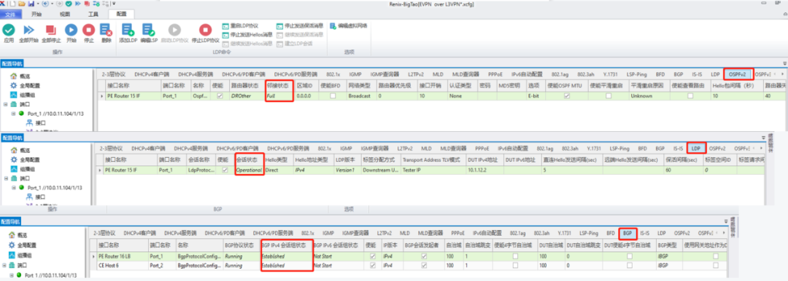Select highlighted LDP tab in middle panel
Image resolution: width=788 pixels, height=281 pixels.
695,149
